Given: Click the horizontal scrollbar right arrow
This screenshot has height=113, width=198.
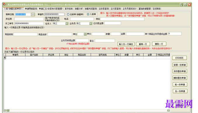Looking at the screenshot, I should pos(169,110).
